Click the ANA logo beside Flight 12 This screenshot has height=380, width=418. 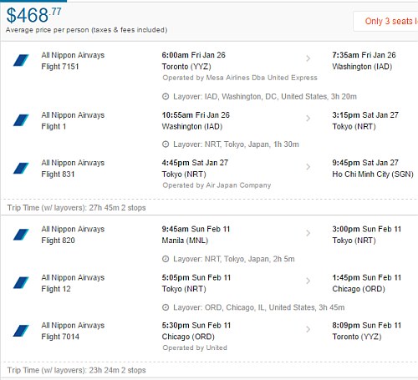[x=21, y=282]
